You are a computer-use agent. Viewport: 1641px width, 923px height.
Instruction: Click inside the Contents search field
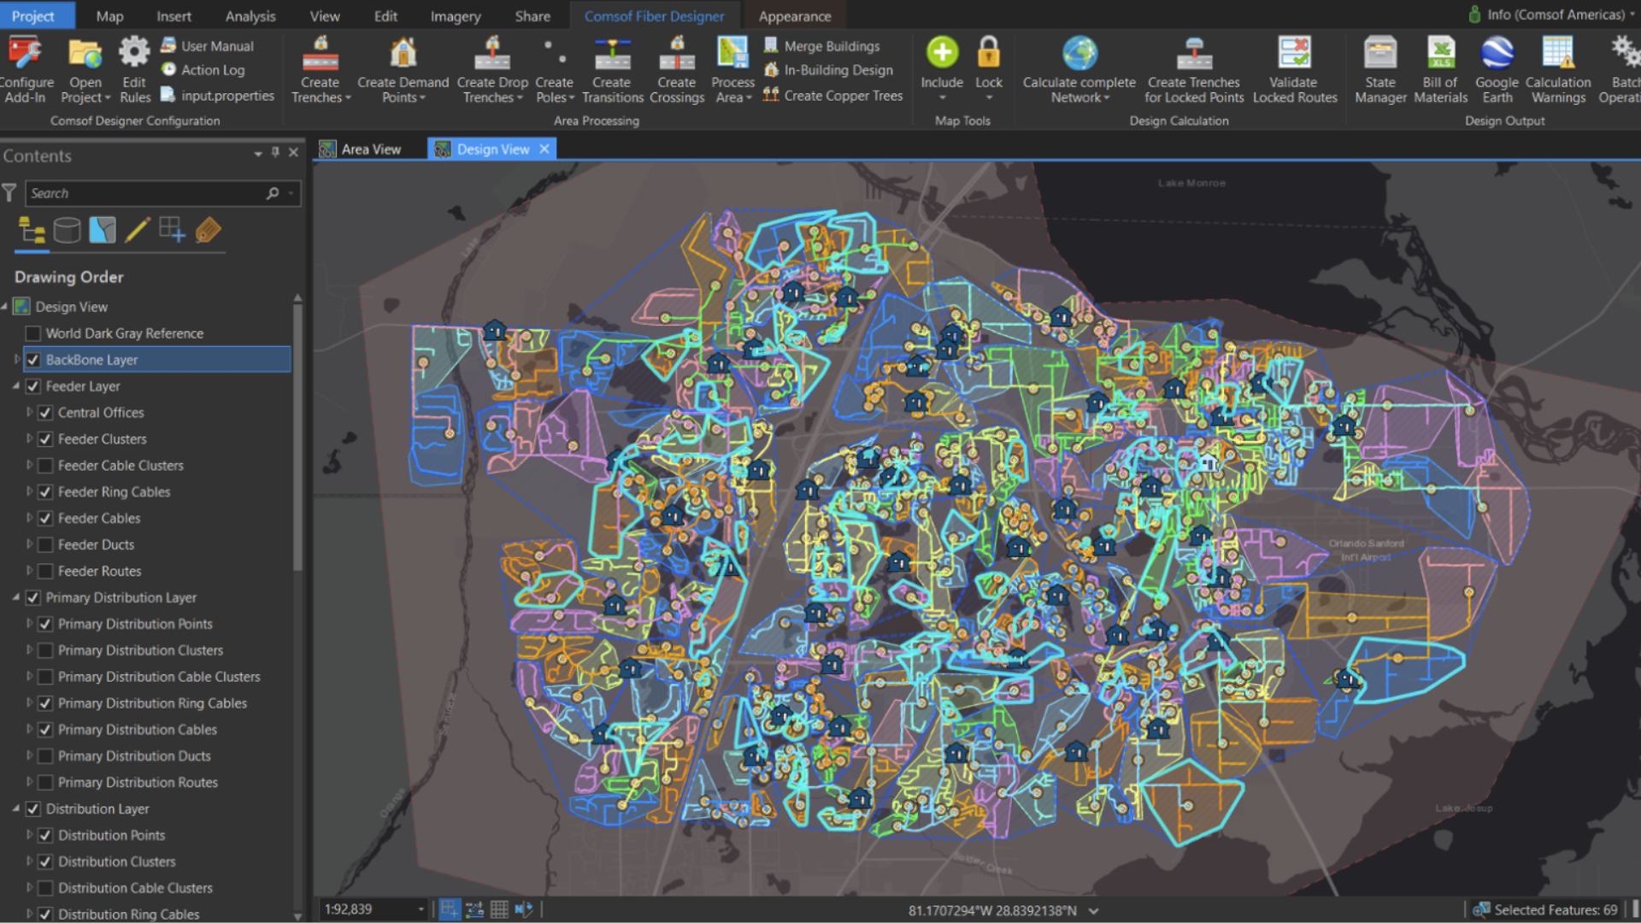145,193
